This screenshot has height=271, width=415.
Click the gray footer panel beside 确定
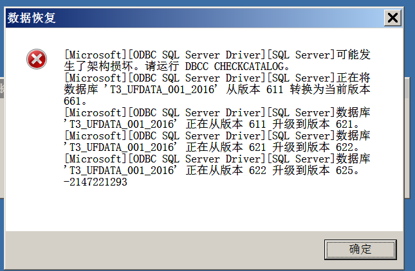coord(164,250)
